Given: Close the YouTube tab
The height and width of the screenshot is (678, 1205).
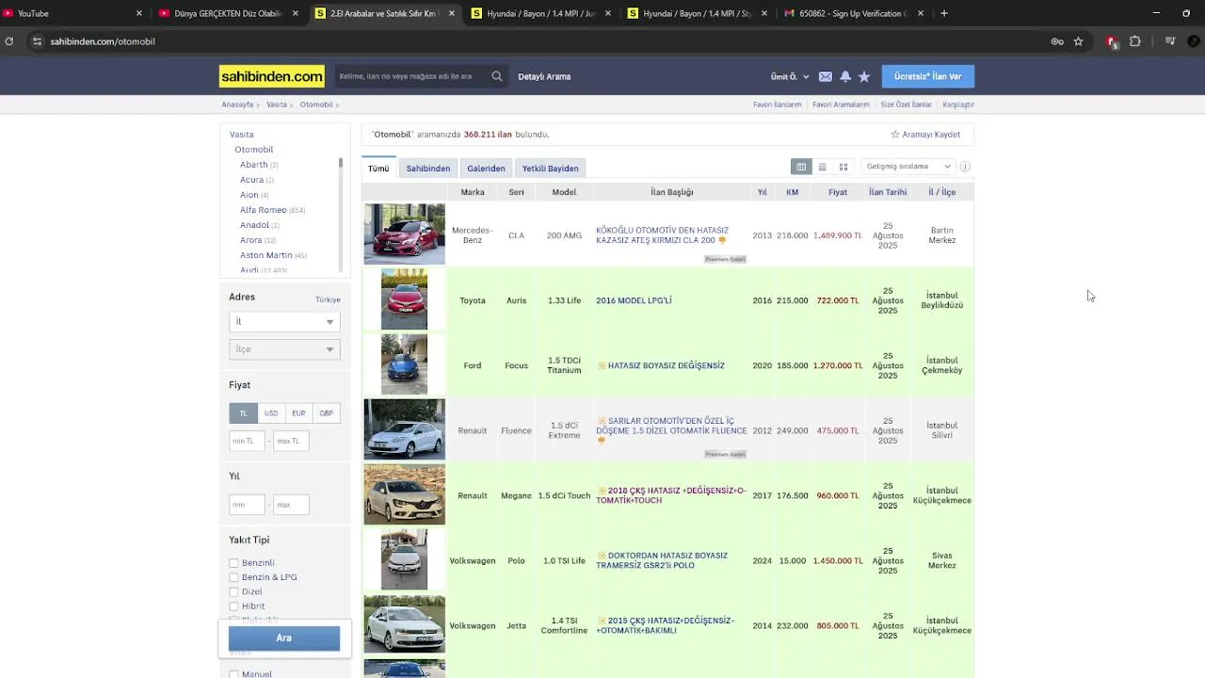Looking at the screenshot, I should pos(139,13).
